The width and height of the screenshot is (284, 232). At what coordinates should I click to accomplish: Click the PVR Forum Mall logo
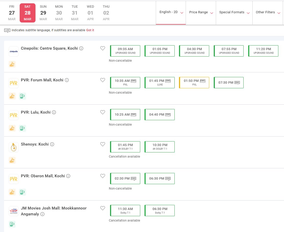14,83
